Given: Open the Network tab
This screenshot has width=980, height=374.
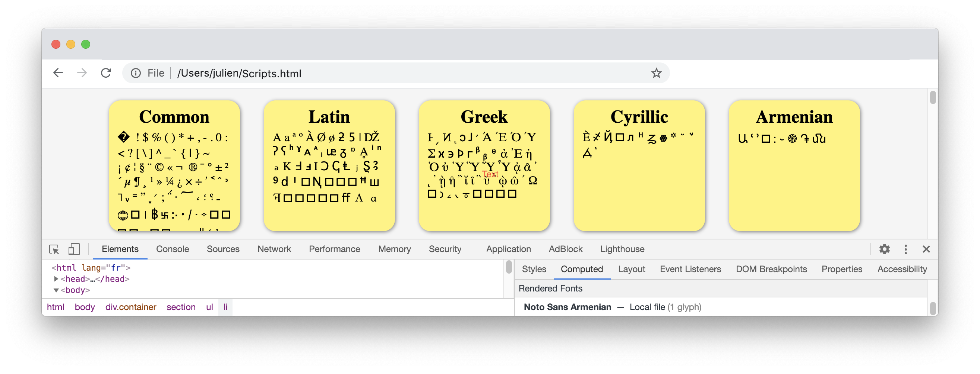Looking at the screenshot, I should click(274, 249).
